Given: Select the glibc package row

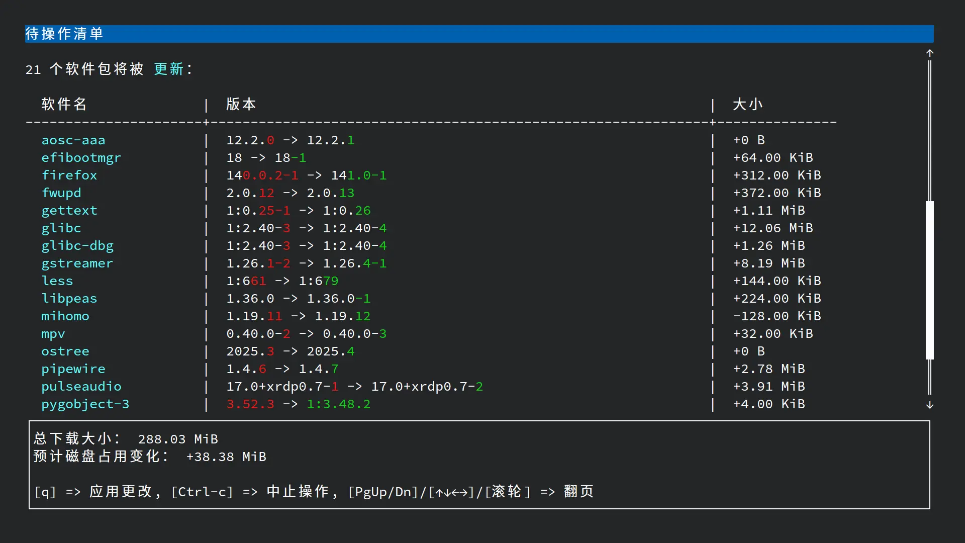Looking at the screenshot, I should pos(61,228).
